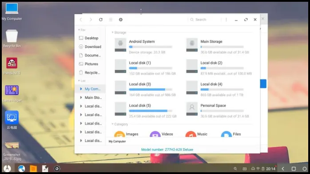Screen dimensions: 310x174
Task: Open the taskbar search magnifier
Action: (x=235, y=169)
